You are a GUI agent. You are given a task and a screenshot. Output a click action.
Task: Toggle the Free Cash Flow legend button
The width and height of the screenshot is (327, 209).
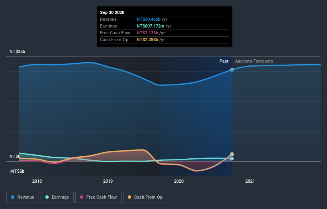(x=98, y=197)
